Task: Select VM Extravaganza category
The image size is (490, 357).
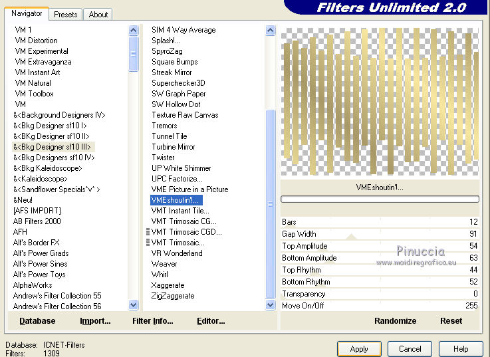Action: pyautogui.click(x=43, y=62)
